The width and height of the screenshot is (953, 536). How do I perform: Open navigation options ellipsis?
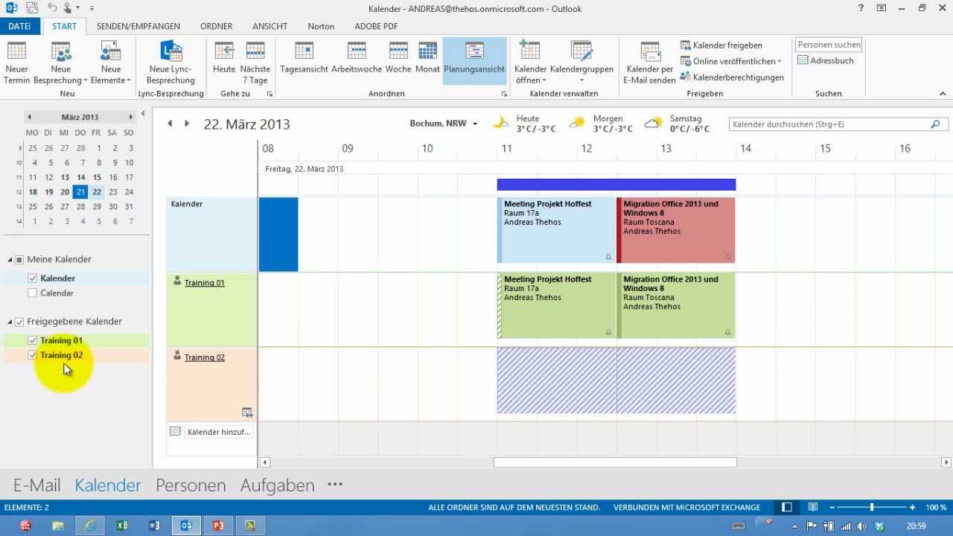click(x=335, y=485)
